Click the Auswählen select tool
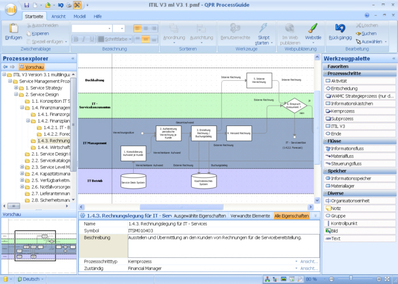 (371, 41)
